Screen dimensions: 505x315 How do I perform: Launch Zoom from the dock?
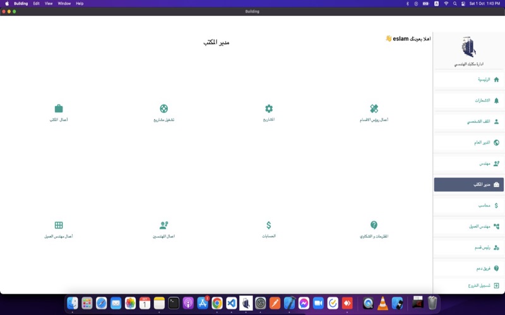(318, 303)
